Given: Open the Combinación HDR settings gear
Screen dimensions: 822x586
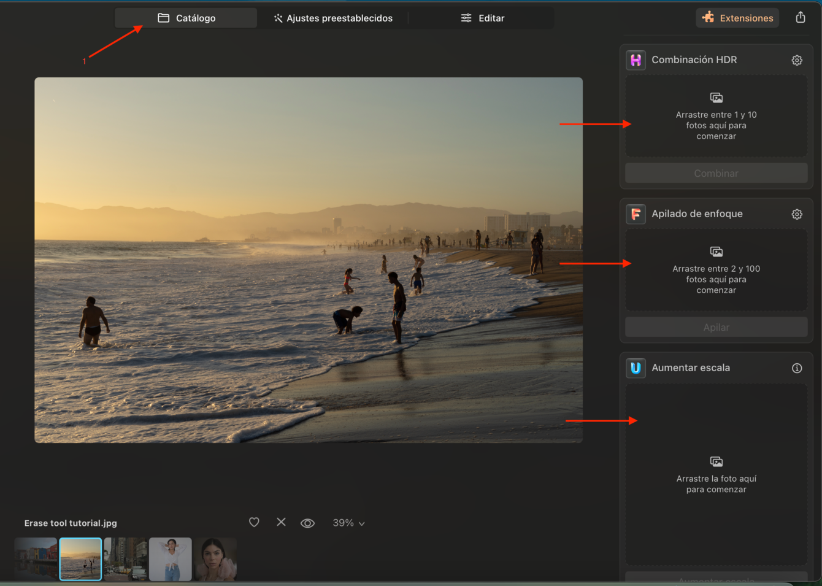Looking at the screenshot, I should coord(797,60).
